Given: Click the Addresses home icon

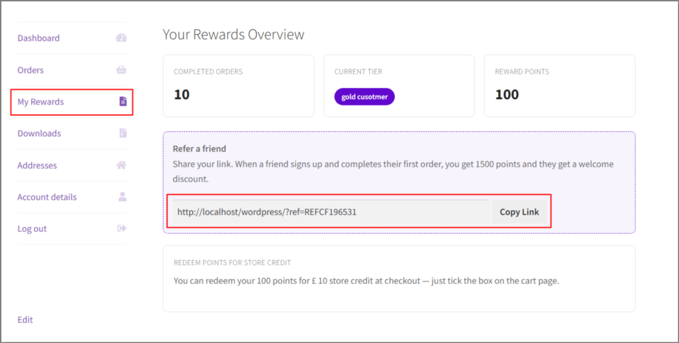Looking at the screenshot, I should [x=121, y=165].
